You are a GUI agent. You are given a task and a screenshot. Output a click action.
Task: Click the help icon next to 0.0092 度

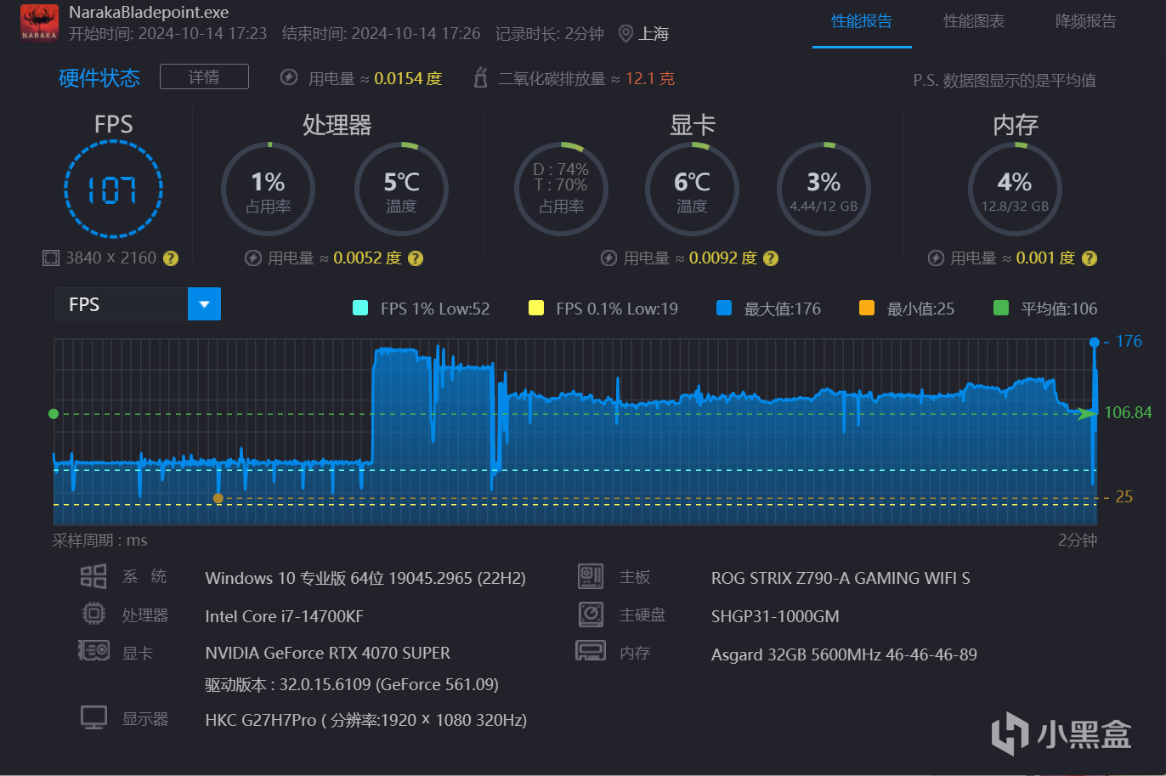coord(771,258)
